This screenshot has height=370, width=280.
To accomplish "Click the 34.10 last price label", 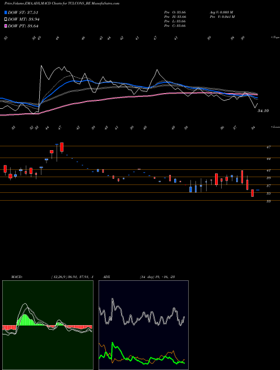I will 263,110.
